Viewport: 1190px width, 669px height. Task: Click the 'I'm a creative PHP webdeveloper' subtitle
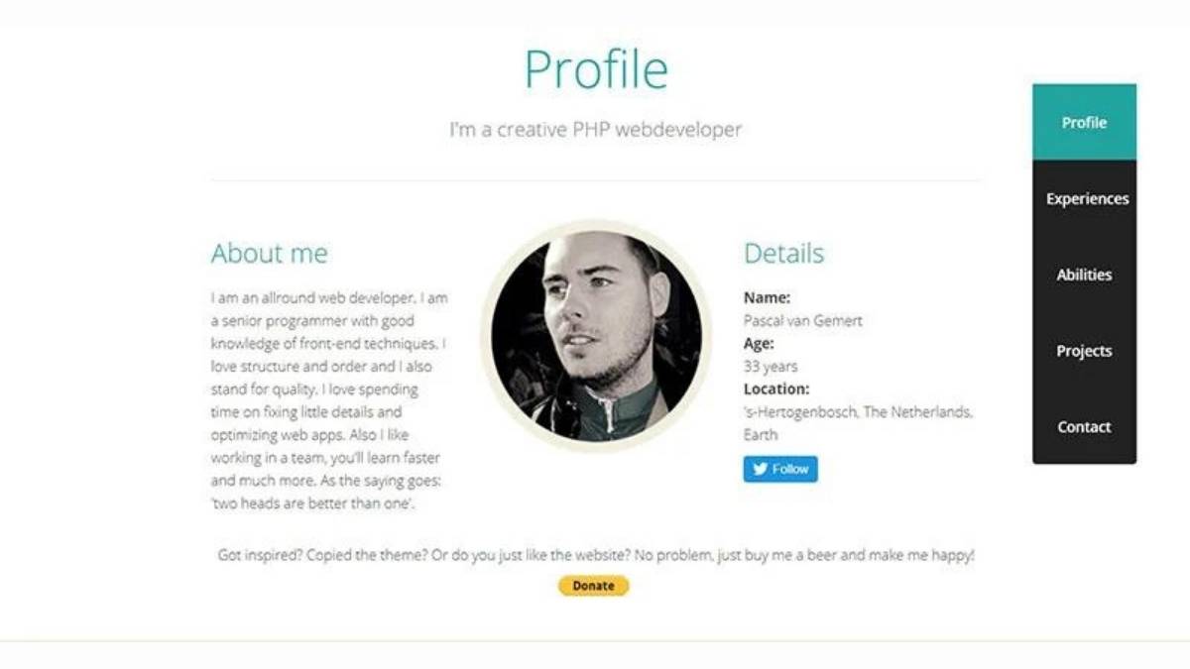coord(595,129)
